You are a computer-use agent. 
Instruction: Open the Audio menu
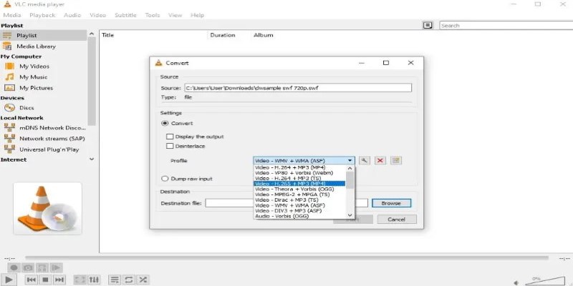[72, 15]
